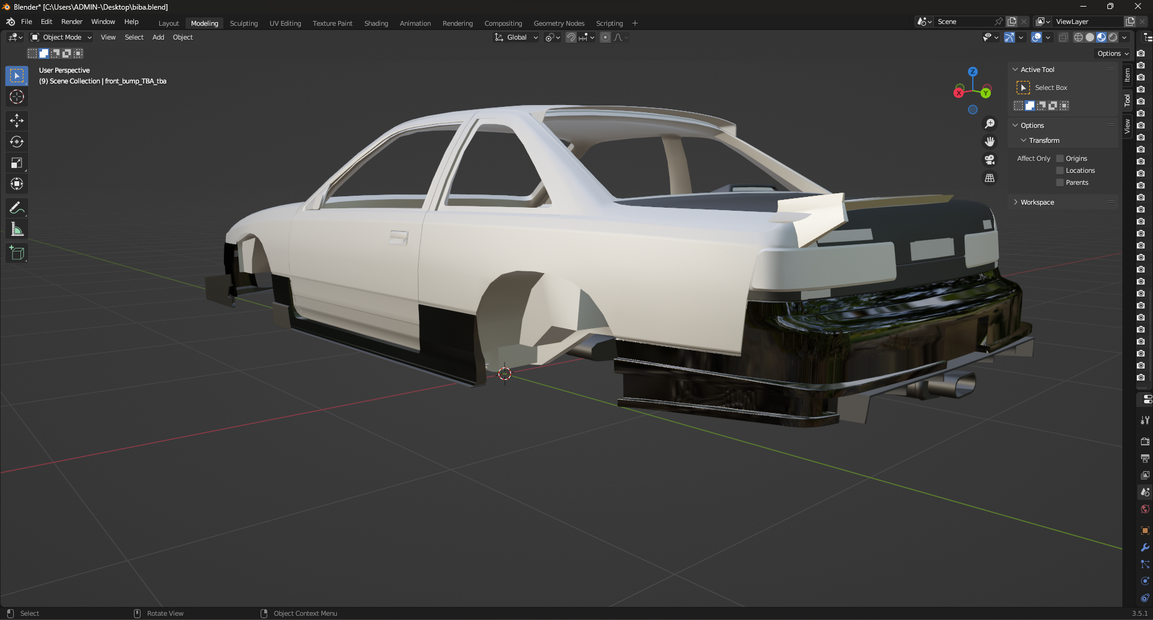Image resolution: width=1153 pixels, height=620 pixels.
Task: Open the Render menu
Action: (x=71, y=22)
